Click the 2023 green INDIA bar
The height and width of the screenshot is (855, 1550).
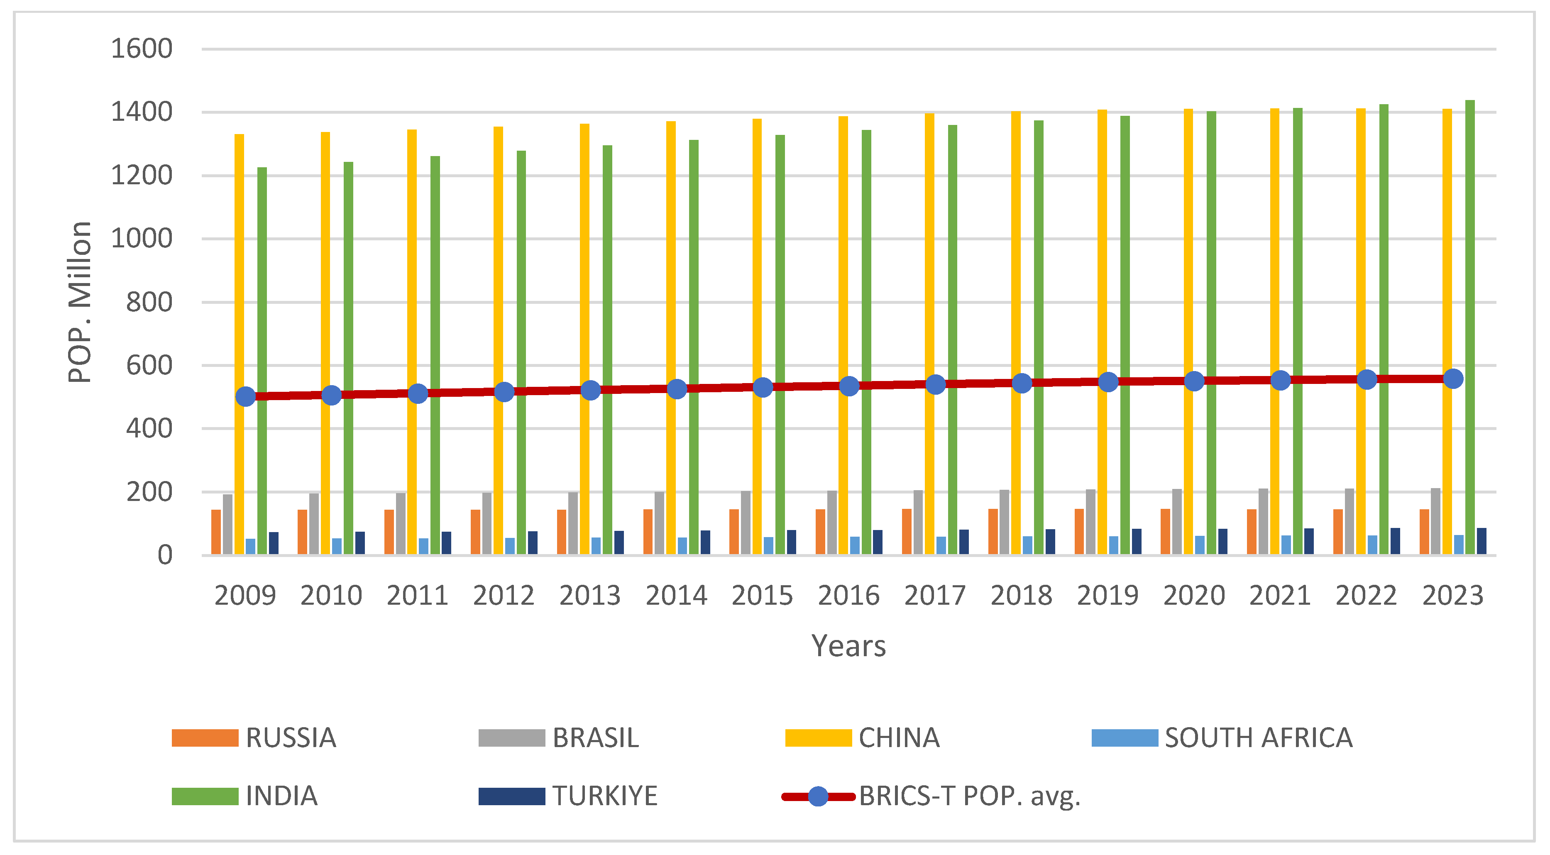point(1470,327)
